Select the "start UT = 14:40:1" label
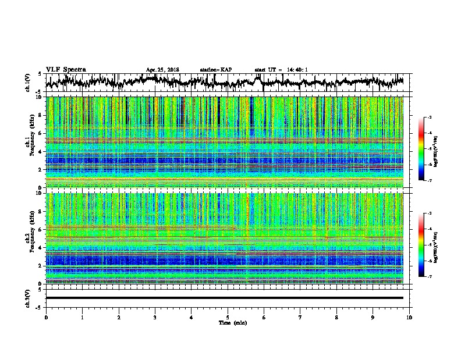Screen dimensions: 461x356 (x=281, y=70)
